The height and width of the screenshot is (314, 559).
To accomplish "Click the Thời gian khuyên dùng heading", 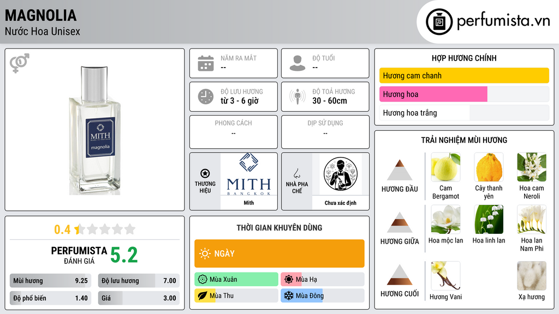I will pyautogui.click(x=279, y=228).
